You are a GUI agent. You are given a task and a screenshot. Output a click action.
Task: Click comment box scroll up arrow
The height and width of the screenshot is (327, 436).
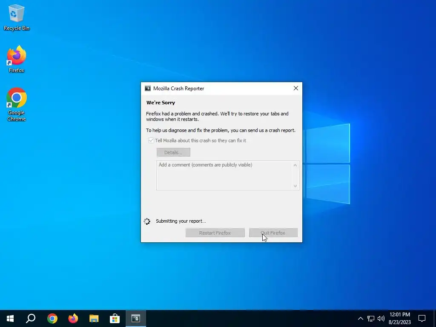(x=295, y=166)
